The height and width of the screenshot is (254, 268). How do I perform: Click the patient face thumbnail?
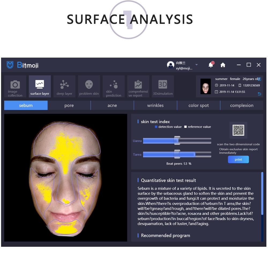pyautogui.click(x=206, y=86)
